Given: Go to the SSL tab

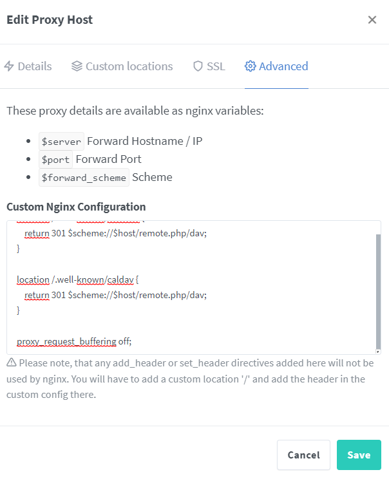Looking at the screenshot, I should 209,66.
